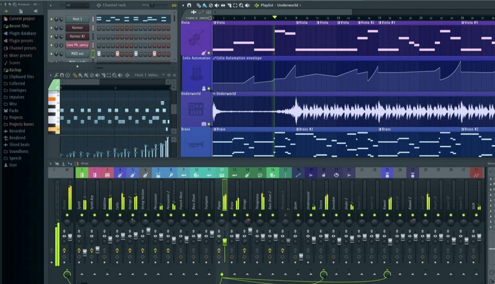This screenshot has height=284, width=495.
Task: Click the microphone icon on mixer track 8
Action: [171, 175]
